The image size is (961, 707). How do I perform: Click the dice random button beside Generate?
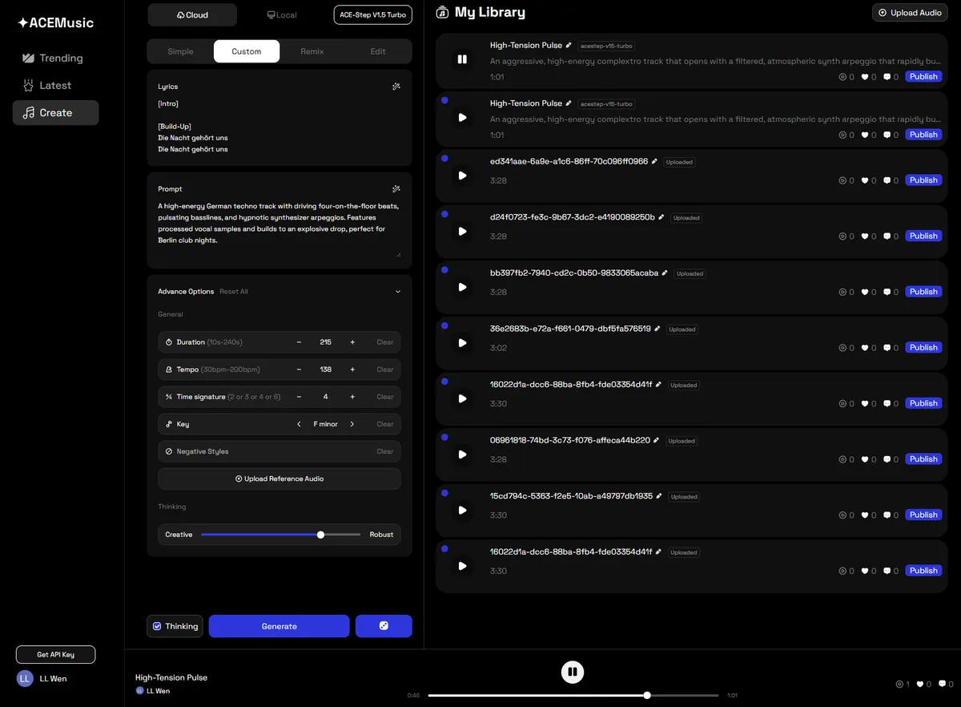(x=384, y=626)
